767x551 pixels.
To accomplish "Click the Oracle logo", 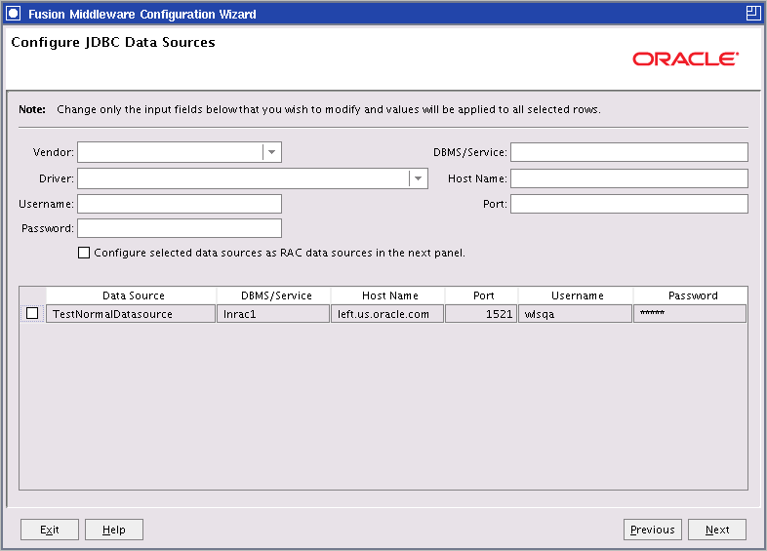I will point(685,59).
